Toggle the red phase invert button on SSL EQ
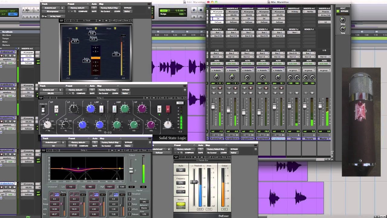The height and width of the screenshot is (218, 387). pos(168,109)
